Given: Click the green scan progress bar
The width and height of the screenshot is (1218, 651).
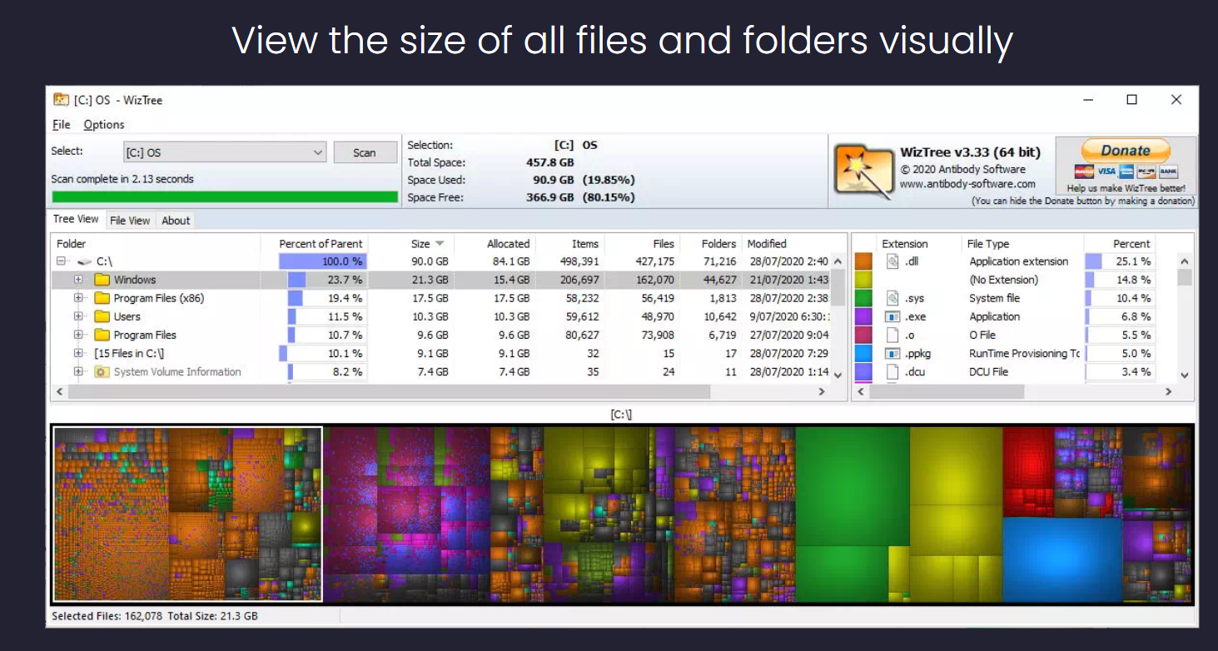Looking at the screenshot, I should click(x=225, y=197).
